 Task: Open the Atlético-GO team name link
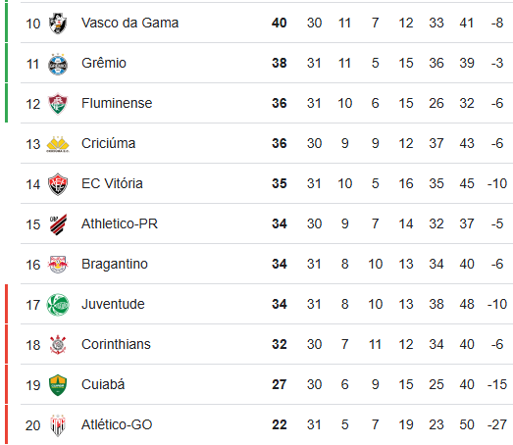click(x=117, y=424)
